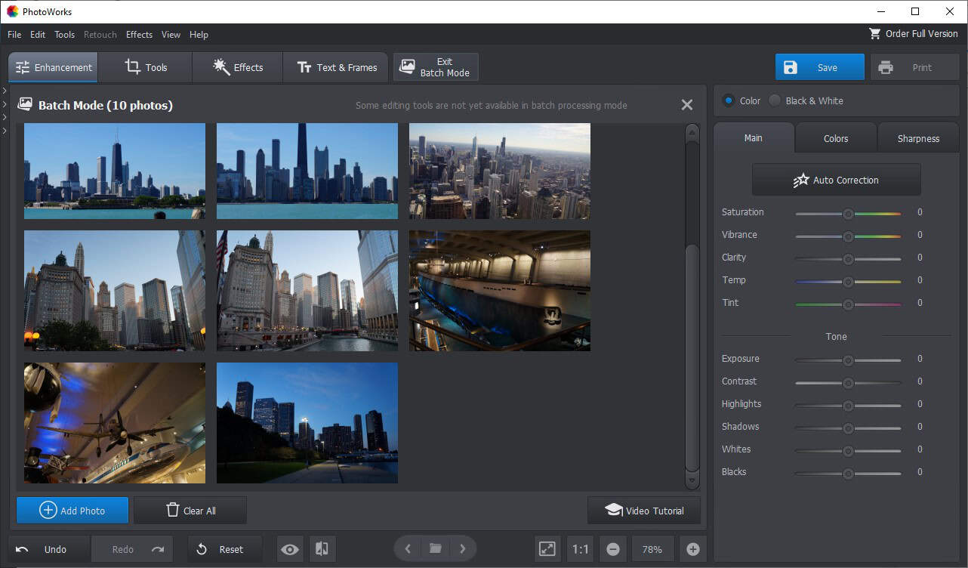
Task: Click the zoom in plus button
Action: tap(693, 549)
